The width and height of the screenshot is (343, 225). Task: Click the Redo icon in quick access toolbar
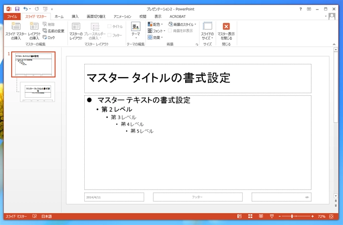[37, 9]
